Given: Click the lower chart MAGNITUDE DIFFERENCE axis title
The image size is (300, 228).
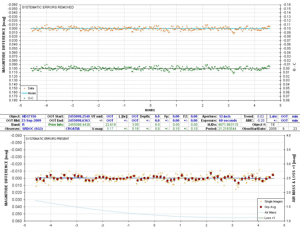Looking at the screenshot, I should [6, 178].
